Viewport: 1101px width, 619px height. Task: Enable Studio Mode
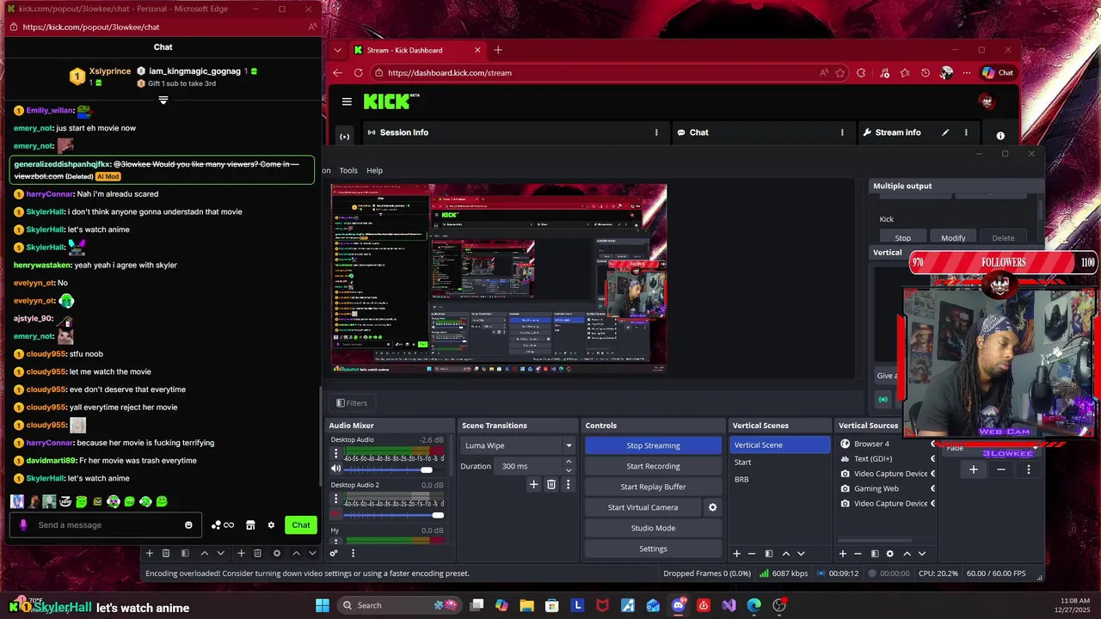653,528
